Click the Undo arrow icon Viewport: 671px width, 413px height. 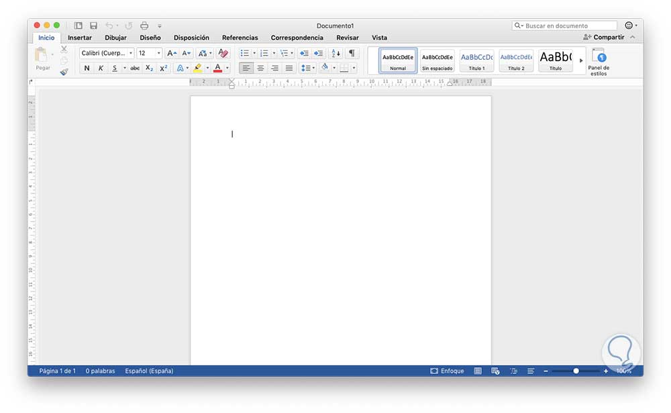tap(109, 26)
